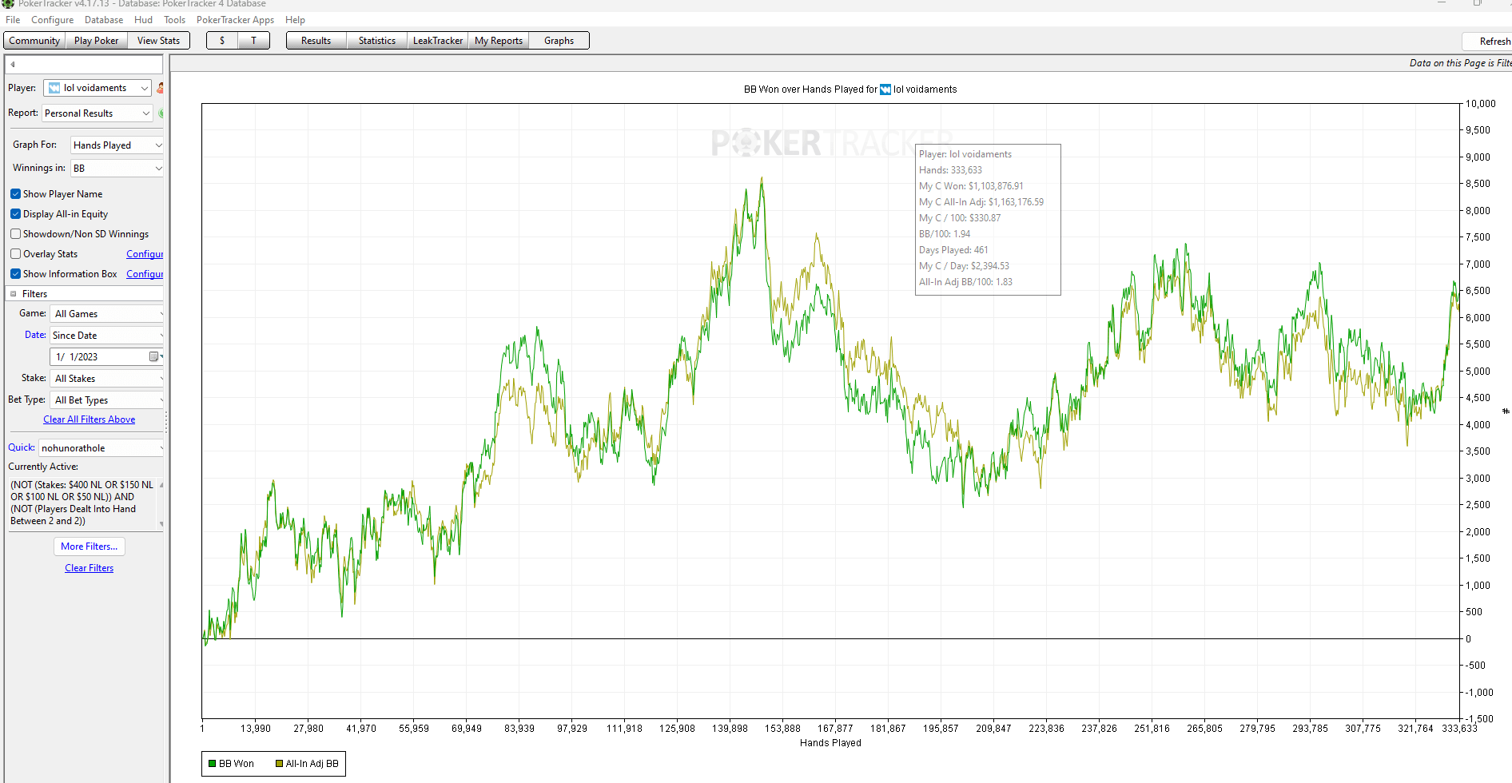Open the Help menu
This screenshot has width=1512, height=783.
pyautogui.click(x=295, y=20)
